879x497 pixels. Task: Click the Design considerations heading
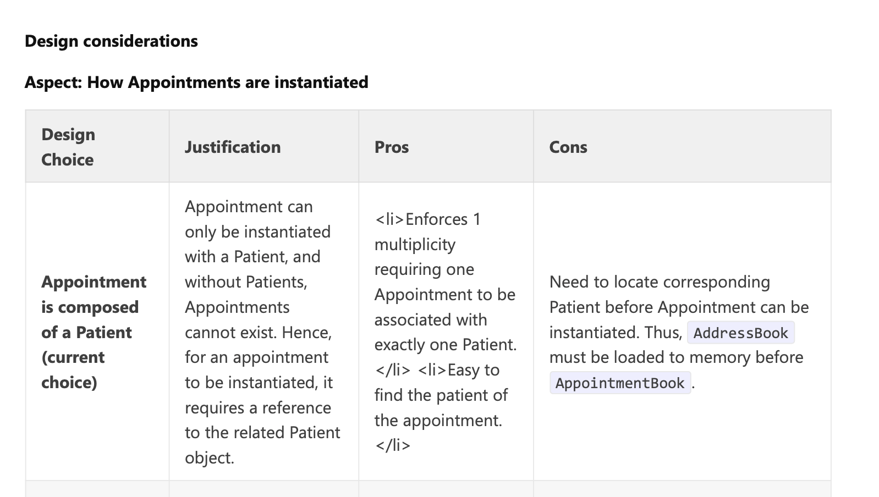[111, 41]
